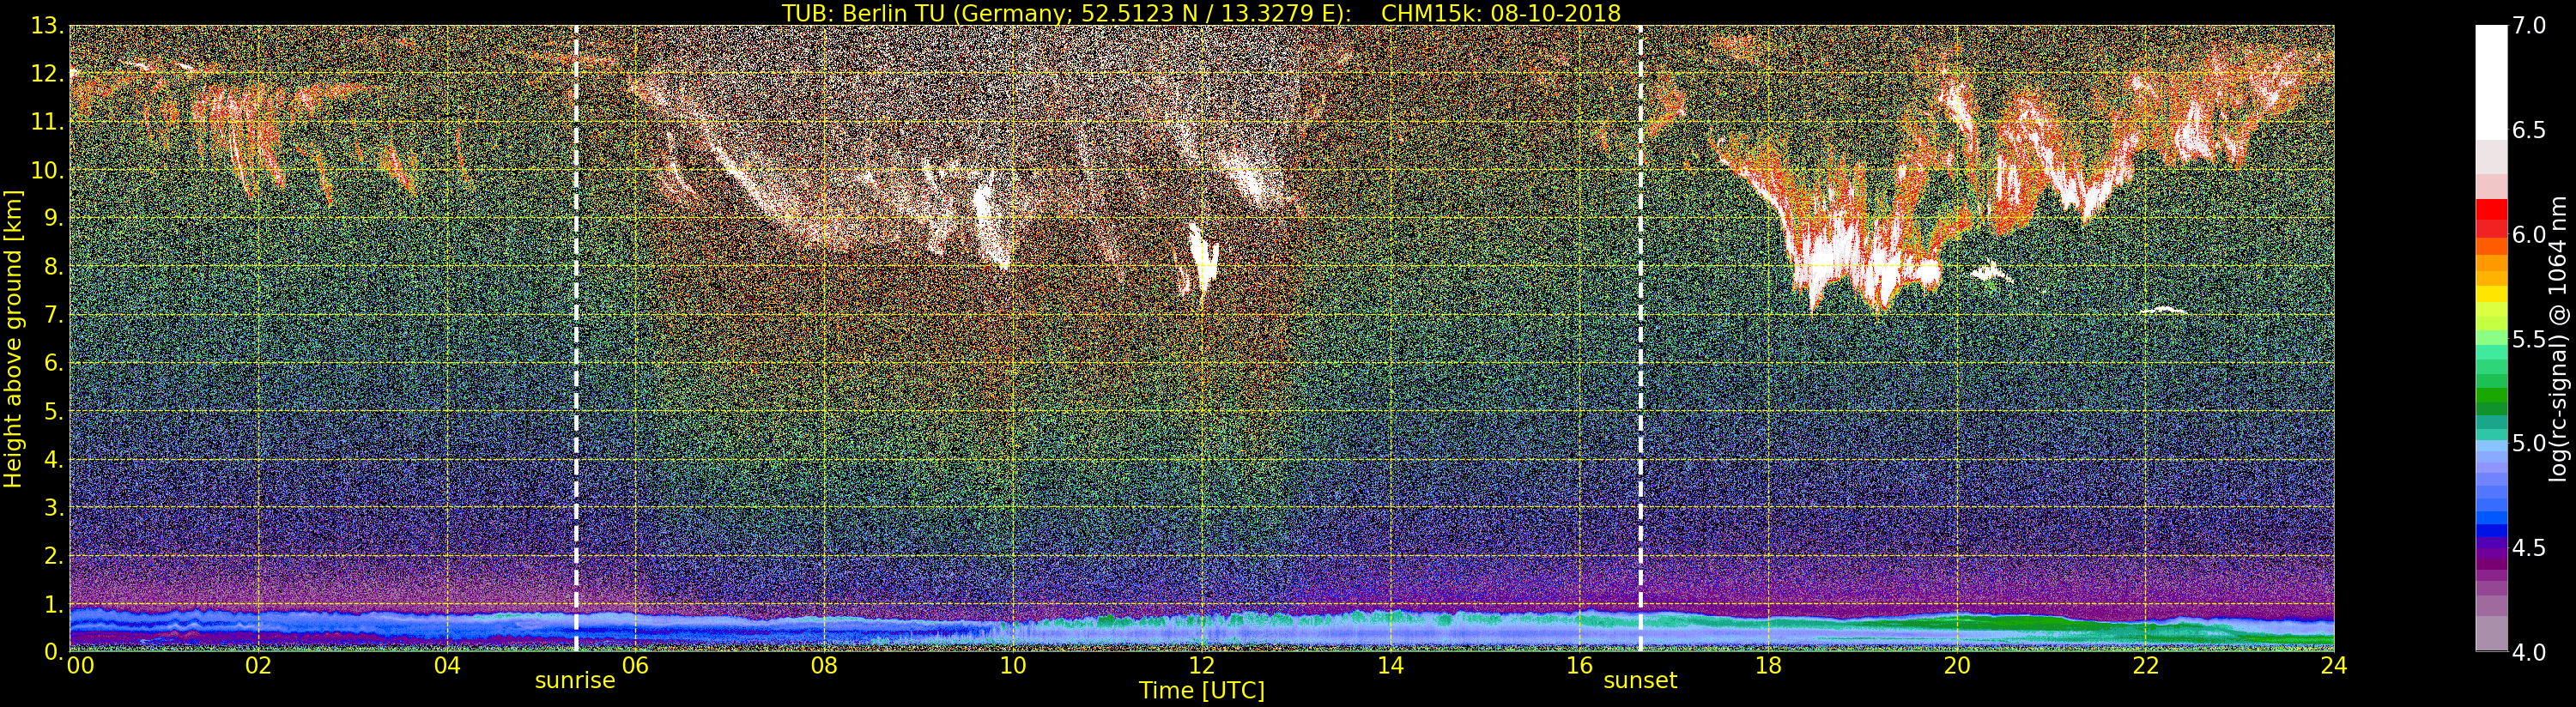Click the sunset label under the time axis

1640,681
